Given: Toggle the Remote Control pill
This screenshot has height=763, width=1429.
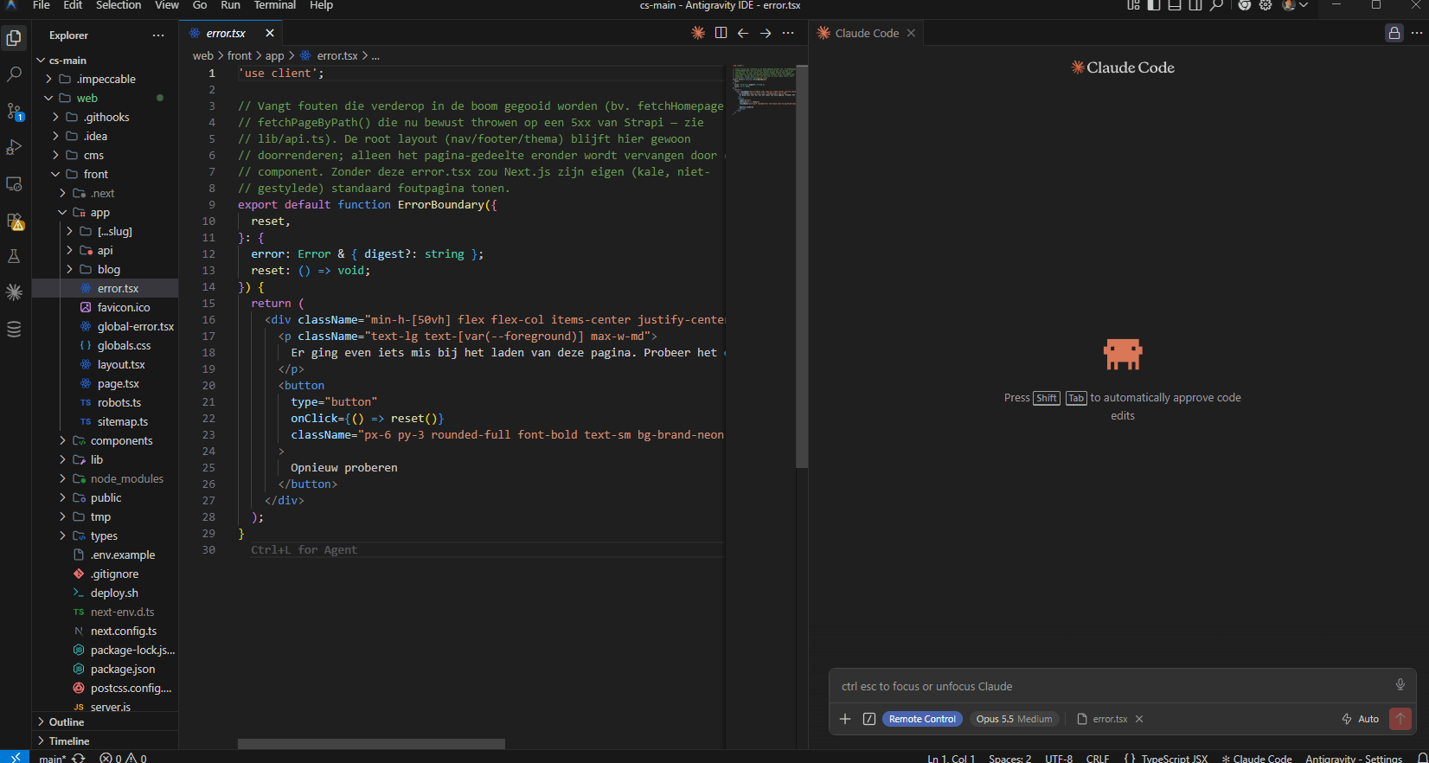Looking at the screenshot, I should point(922,719).
